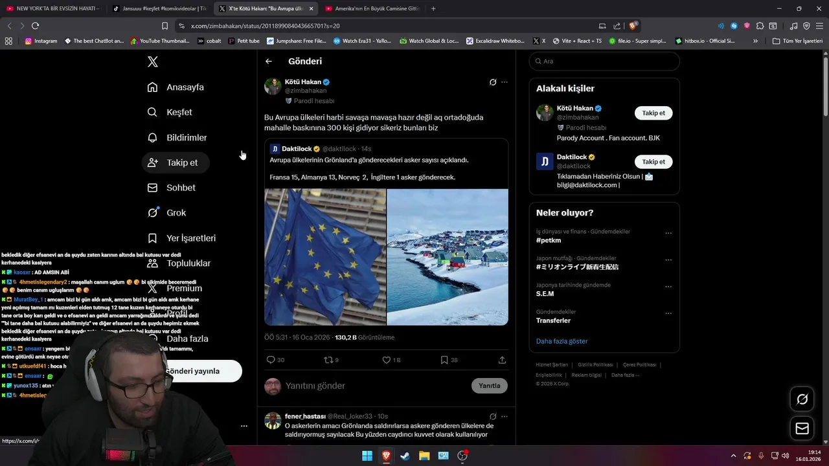Open Keşfet in X sidebar
829x466 pixels.
click(x=170, y=112)
